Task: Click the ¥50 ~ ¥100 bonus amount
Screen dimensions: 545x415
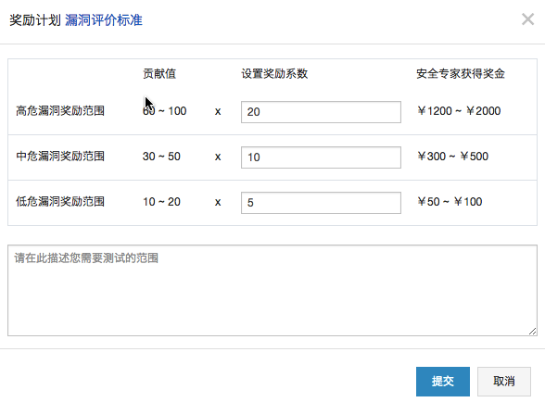Action: pos(450,202)
